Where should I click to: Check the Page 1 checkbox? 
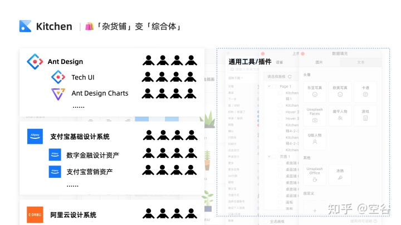[274, 87]
